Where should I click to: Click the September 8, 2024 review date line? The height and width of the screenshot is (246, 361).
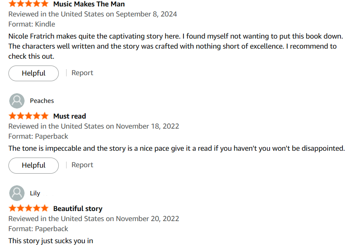point(93,14)
